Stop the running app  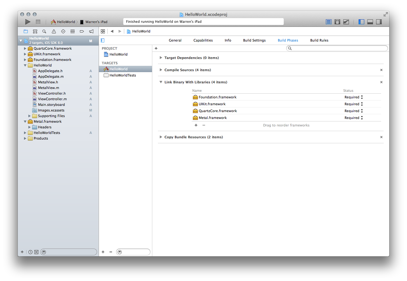point(38,22)
